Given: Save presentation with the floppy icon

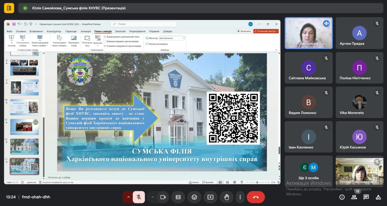Looking at the screenshot, I should click(x=14, y=24).
